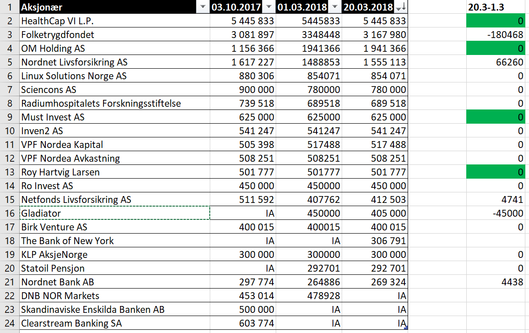Select row header number 1

[10, 7]
